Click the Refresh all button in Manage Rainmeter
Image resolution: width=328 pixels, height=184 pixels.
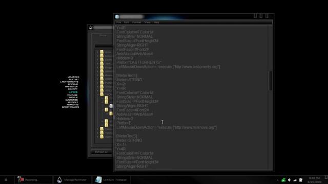(101, 152)
